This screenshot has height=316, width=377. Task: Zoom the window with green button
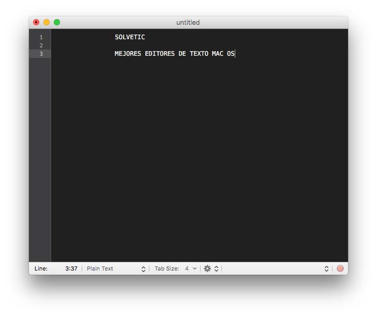pos(57,22)
